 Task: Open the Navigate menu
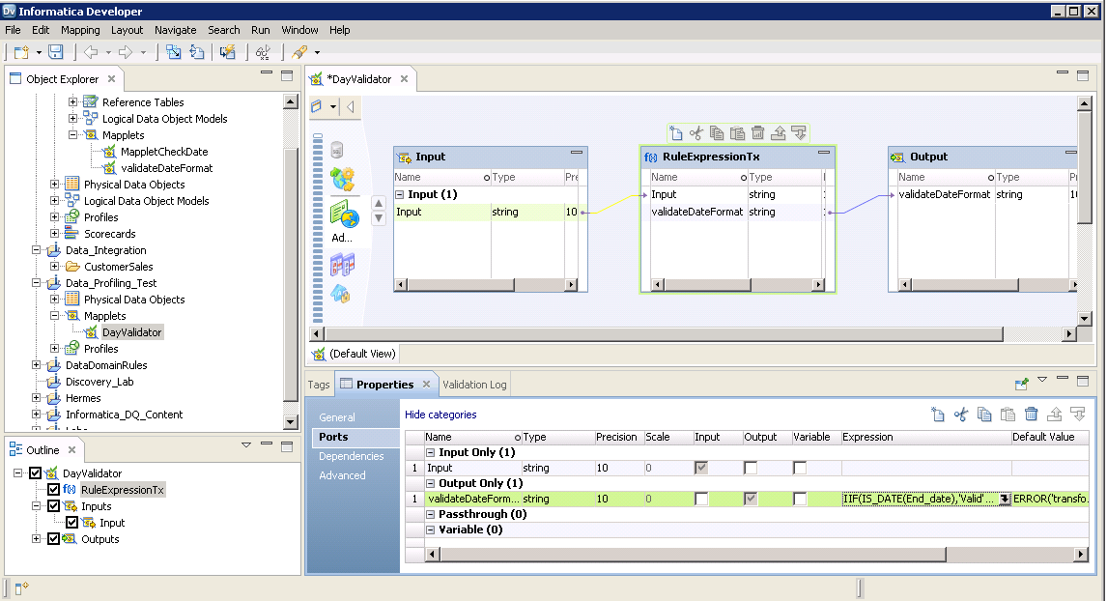[x=176, y=30]
